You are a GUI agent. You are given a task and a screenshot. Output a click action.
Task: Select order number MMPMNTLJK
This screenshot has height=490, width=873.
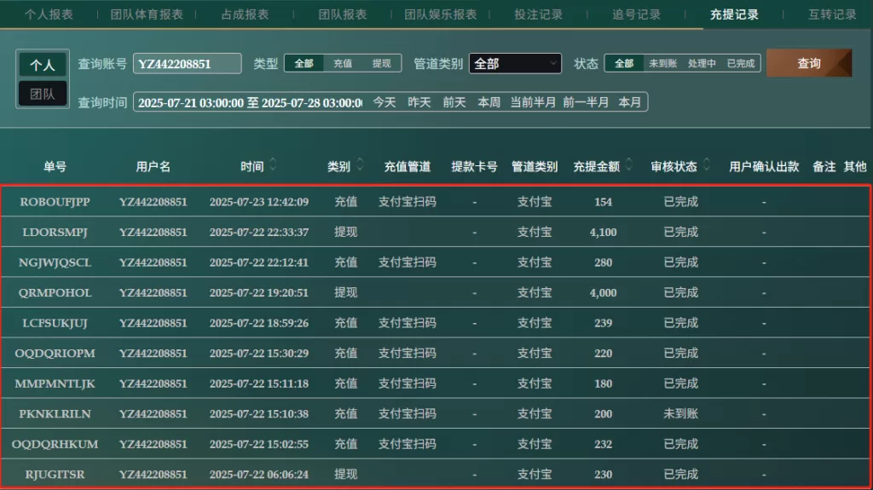(x=55, y=383)
